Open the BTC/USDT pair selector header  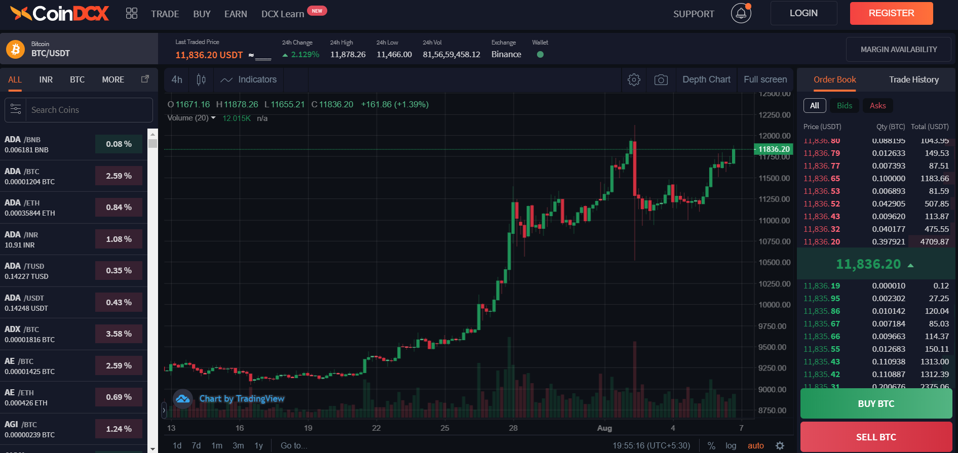[x=79, y=49]
